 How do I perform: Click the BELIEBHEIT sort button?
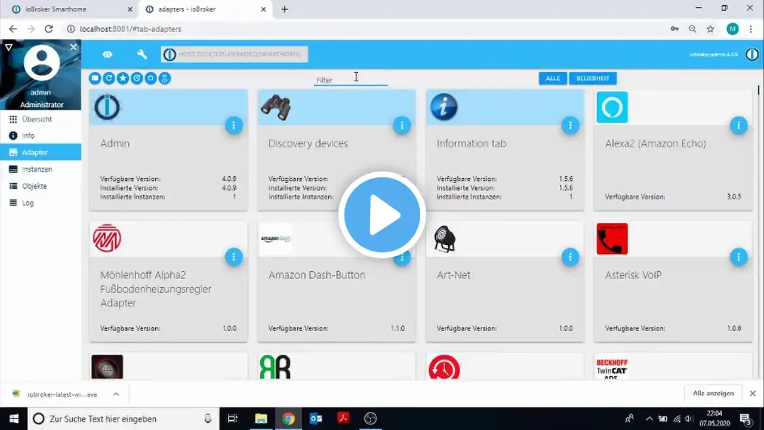click(593, 78)
